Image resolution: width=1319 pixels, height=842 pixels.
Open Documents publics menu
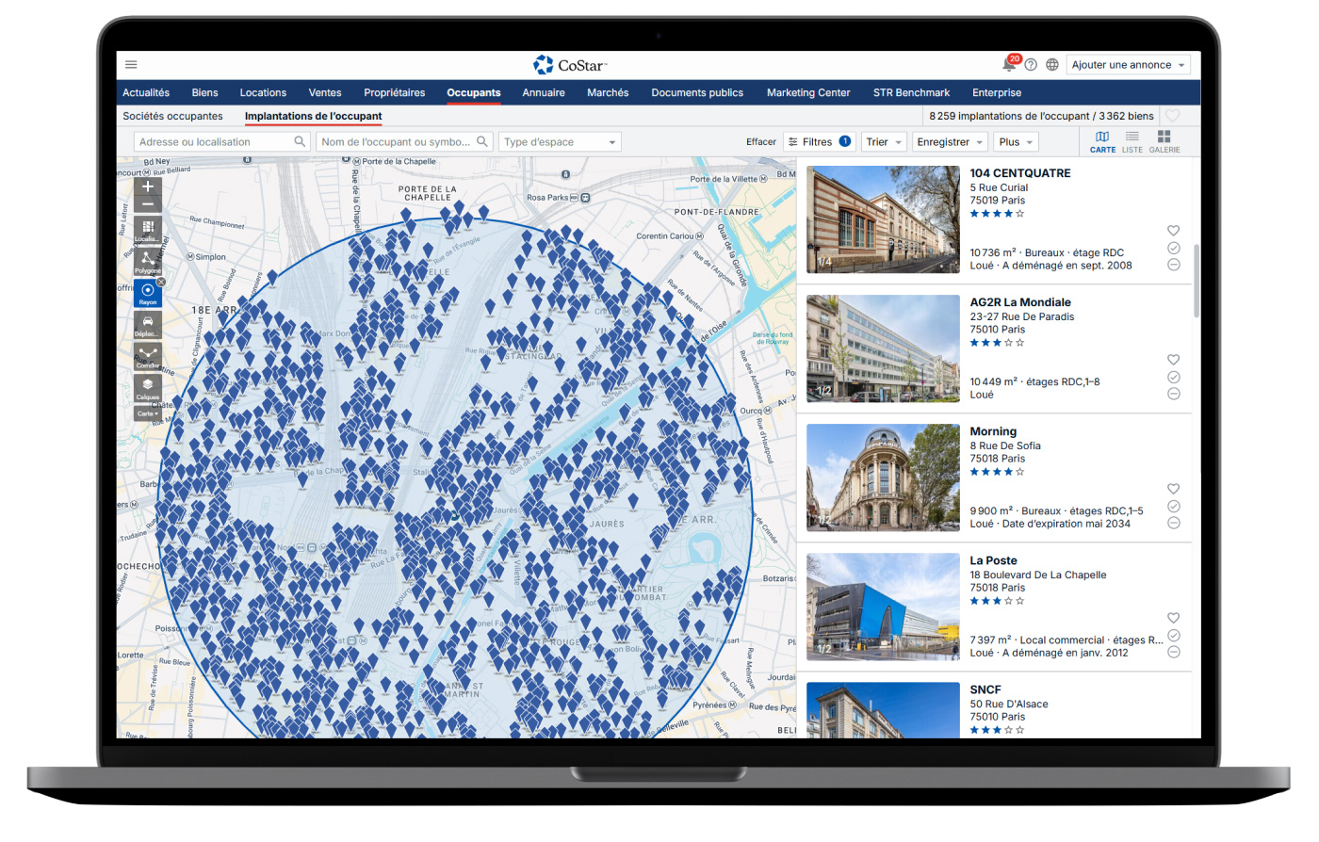697,92
